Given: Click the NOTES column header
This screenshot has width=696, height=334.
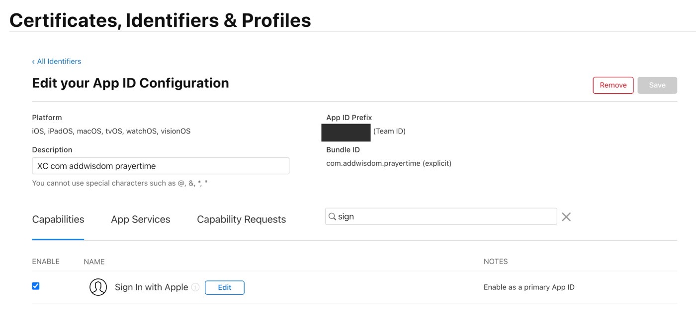Looking at the screenshot, I should pos(496,262).
